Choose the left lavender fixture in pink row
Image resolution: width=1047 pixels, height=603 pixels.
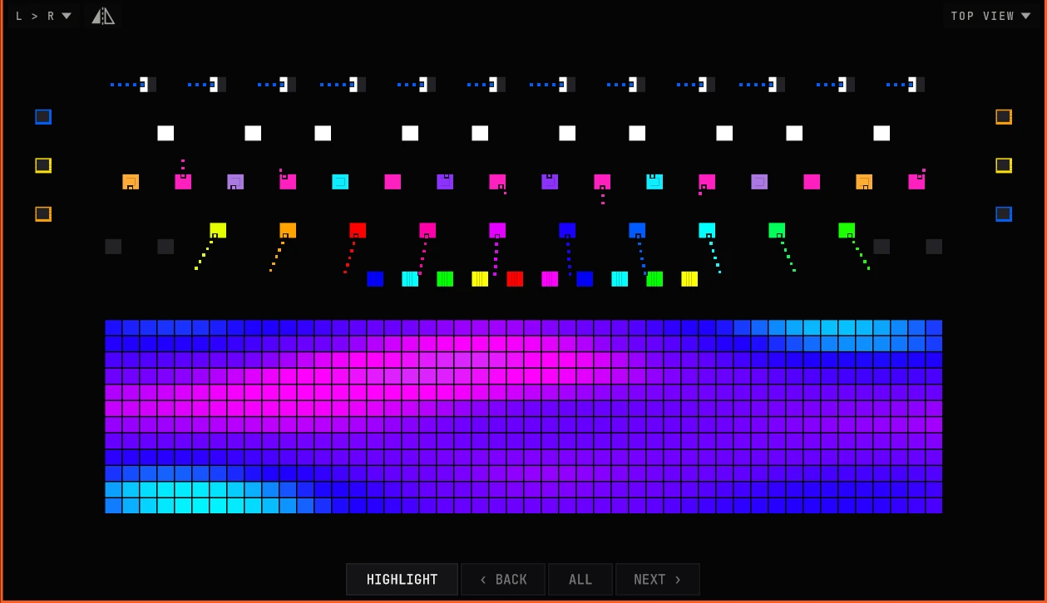pyautogui.click(x=235, y=182)
